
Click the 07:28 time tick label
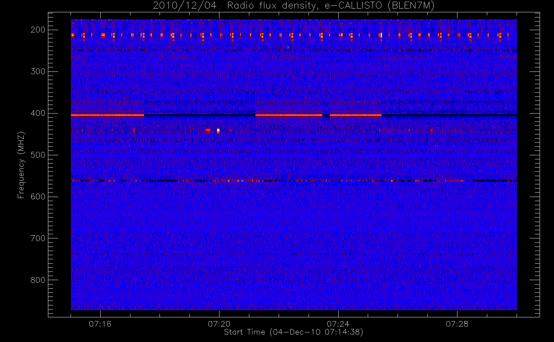(x=457, y=324)
